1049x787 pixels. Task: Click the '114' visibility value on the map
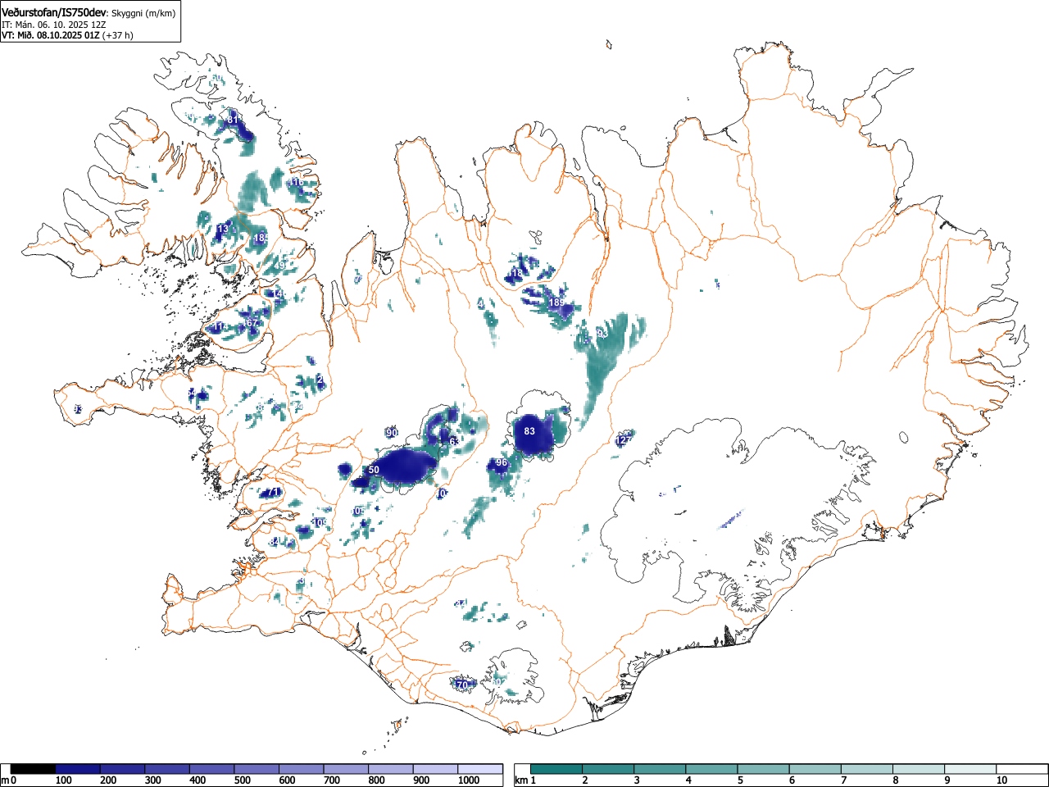219,327
